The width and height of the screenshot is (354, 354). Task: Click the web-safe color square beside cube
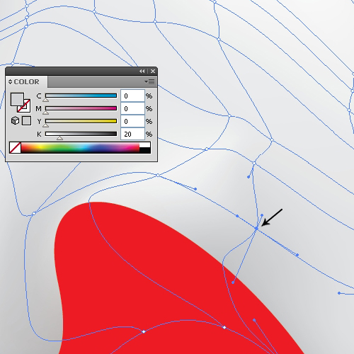[x=26, y=120]
